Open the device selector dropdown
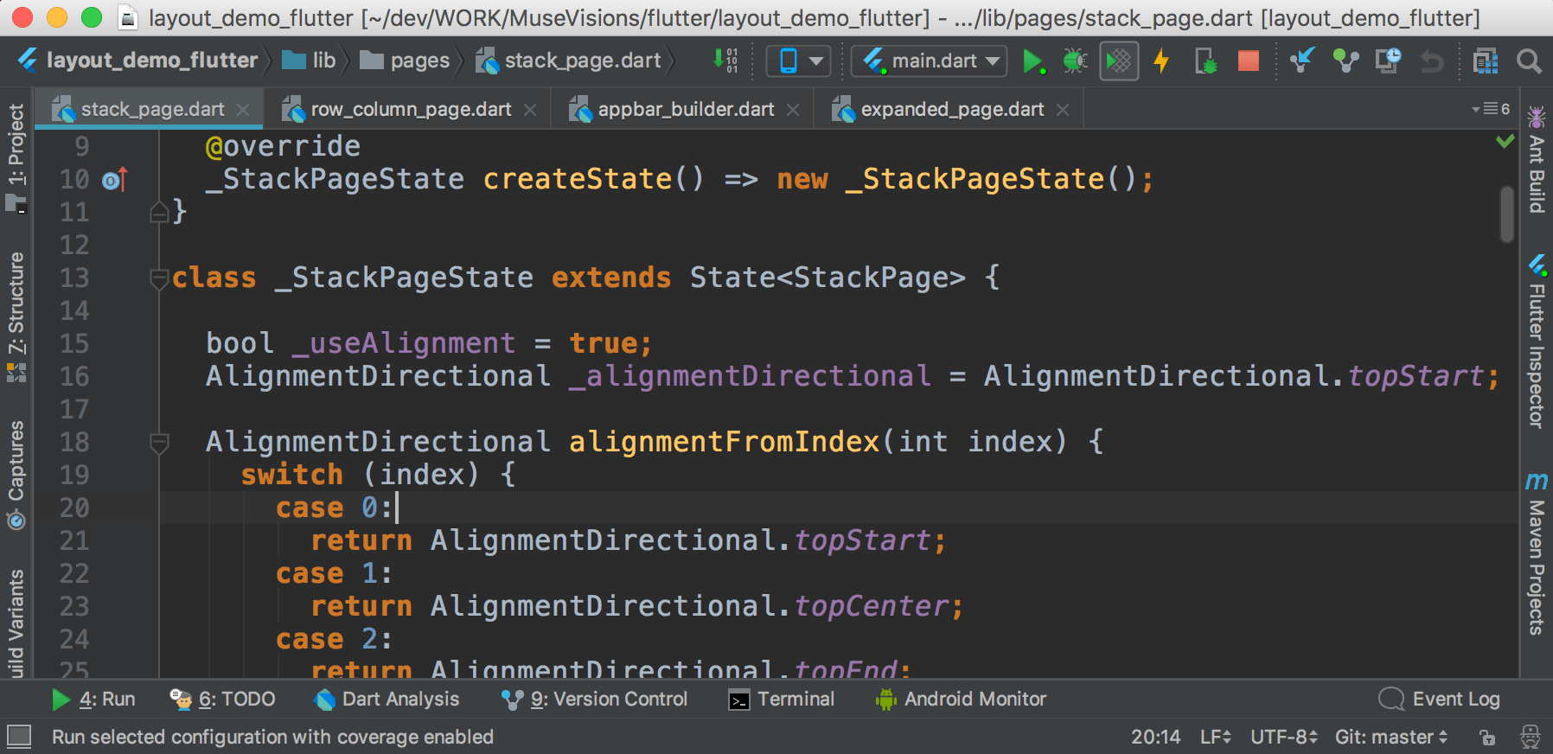 click(x=798, y=61)
